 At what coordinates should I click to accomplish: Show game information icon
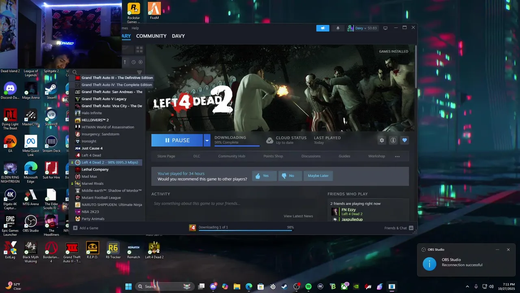(393, 140)
